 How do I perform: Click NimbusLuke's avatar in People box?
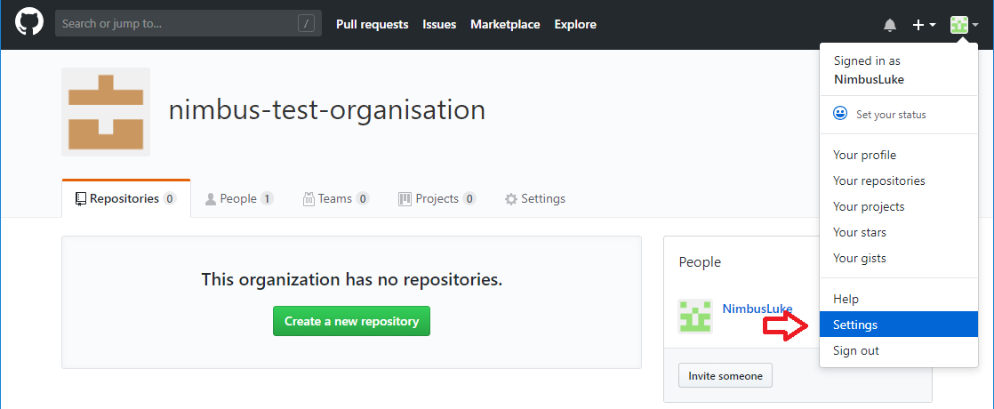(x=695, y=317)
